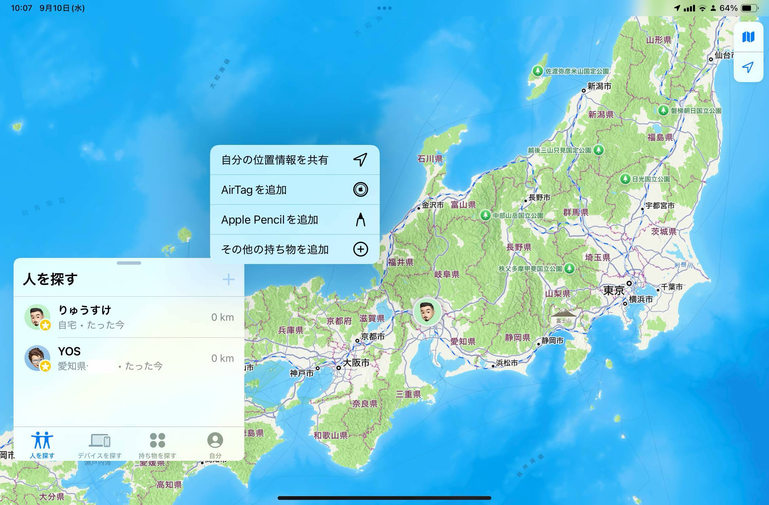Image resolution: width=769 pixels, height=505 pixels.
Task: Tap the Wi-Fi status icon
Action: click(x=702, y=8)
